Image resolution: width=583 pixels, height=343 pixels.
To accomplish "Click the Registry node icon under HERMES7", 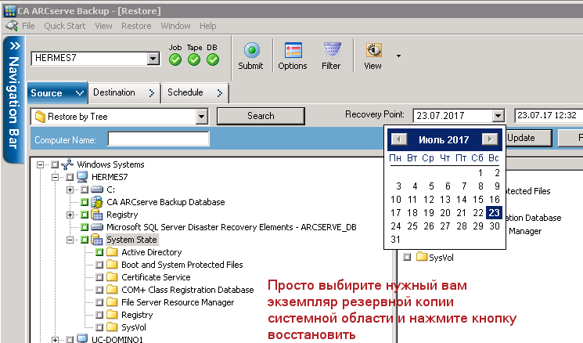I will [97, 215].
